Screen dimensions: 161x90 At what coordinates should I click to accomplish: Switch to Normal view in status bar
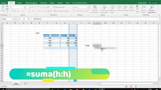(126, 86)
